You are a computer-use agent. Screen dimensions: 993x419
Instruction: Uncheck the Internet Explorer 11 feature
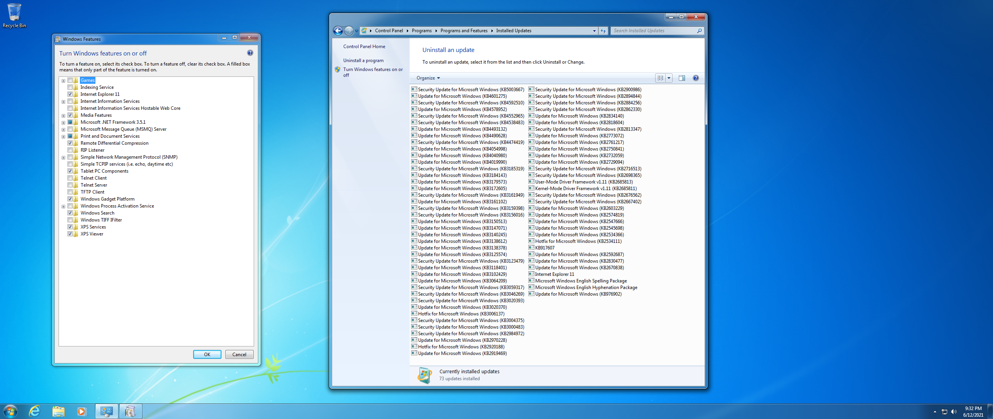[x=70, y=94]
